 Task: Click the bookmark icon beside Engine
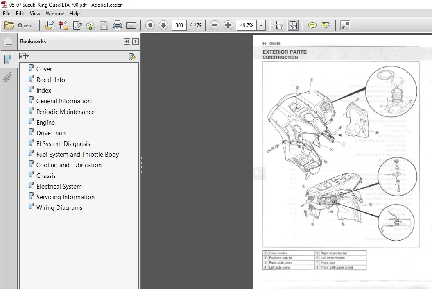[x=31, y=121]
